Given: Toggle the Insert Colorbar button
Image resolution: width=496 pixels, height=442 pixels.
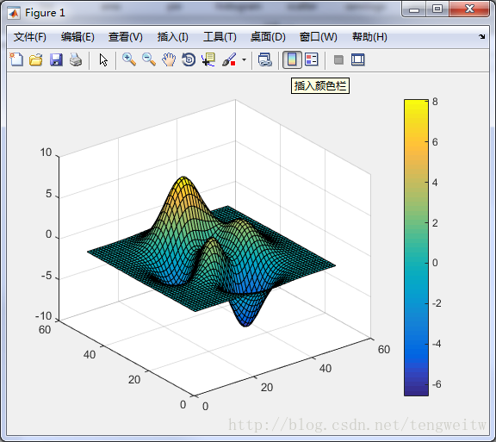Looking at the screenshot, I should [x=292, y=59].
